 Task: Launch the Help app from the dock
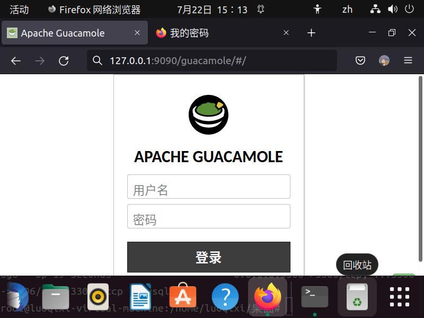tap(225, 296)
